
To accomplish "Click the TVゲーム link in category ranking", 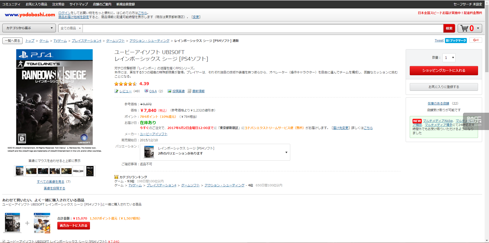I will (x=135, y=185).
